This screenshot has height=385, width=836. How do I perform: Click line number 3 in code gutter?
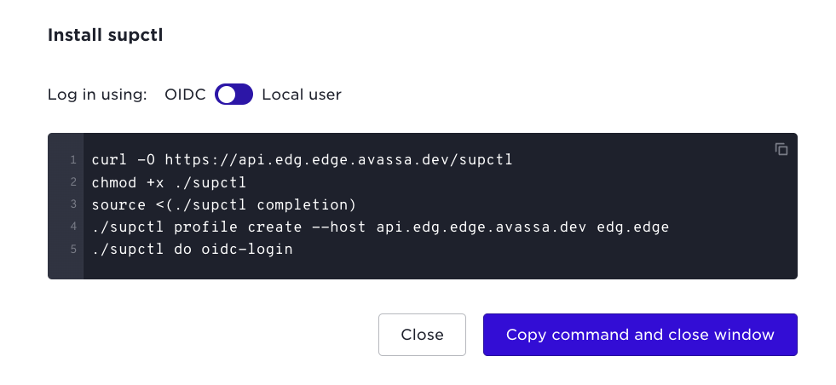pos(73,204)
